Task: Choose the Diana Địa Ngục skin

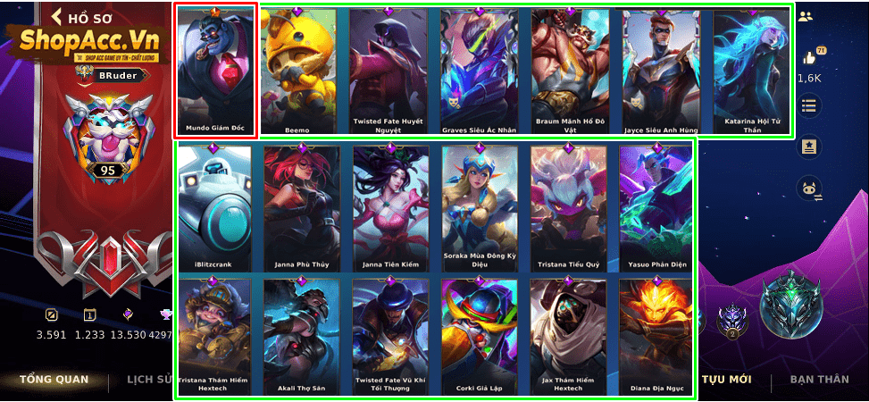Action: point(656,337)
